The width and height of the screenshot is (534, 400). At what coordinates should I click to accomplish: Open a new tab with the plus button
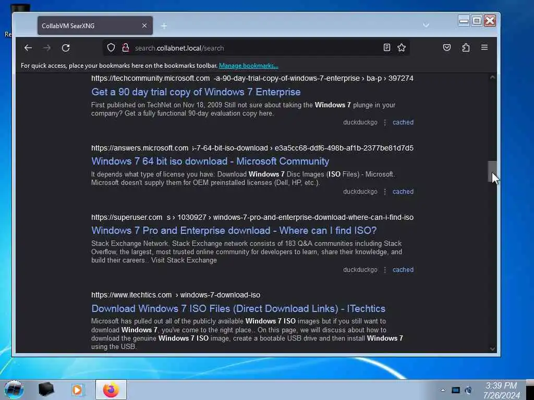click(164, 26)
